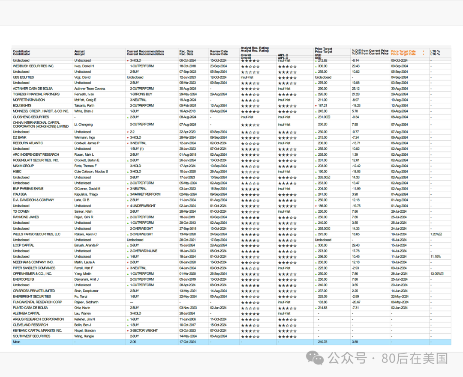The width and height of the screenshot is (463, 377).
Task: Click the Rec. Date column header
Action: click(x=186, y=53)
